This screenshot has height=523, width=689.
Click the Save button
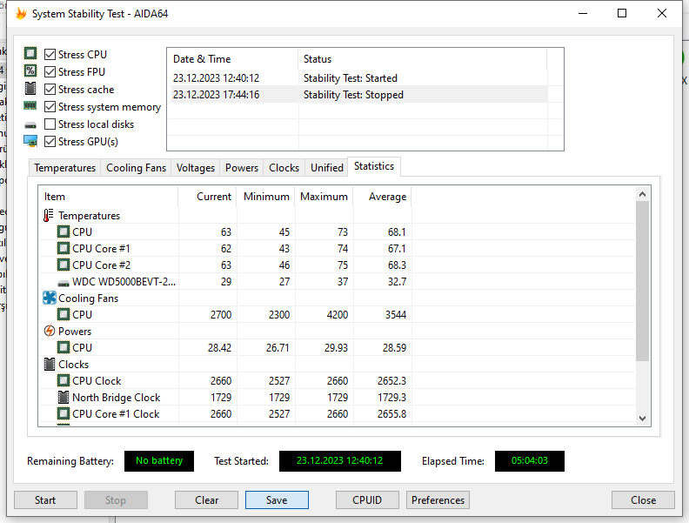click(277, 500)
